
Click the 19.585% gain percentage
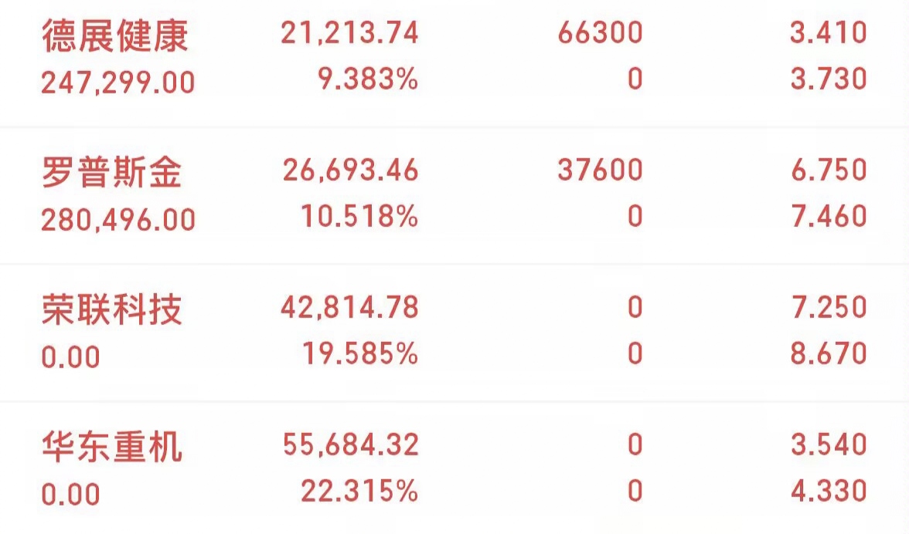coord(360,353)
